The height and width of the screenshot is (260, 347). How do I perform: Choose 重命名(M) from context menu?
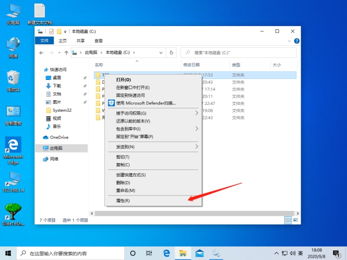pyautogui.click(x=153, y=190)
